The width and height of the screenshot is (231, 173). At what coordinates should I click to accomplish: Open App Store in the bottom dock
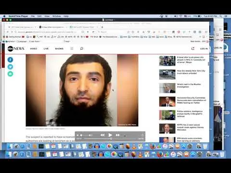pyautogui.click(x=192, y=154)
